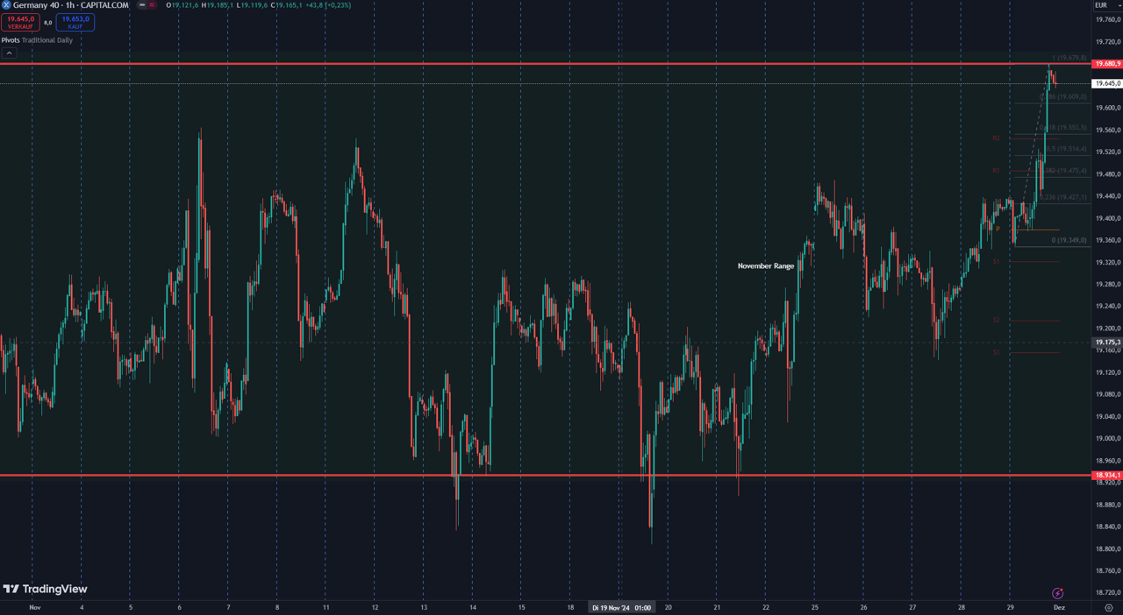The image size is (1123, 615).
Task: Open the EUR currency dropdown
Action: click(x=1103, y=5)
